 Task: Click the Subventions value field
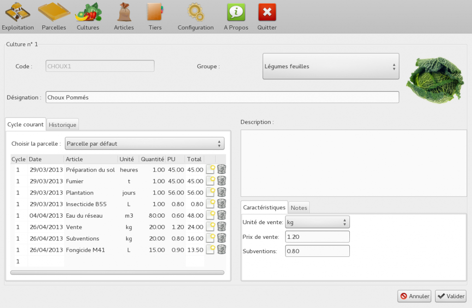tap(317, 251)
